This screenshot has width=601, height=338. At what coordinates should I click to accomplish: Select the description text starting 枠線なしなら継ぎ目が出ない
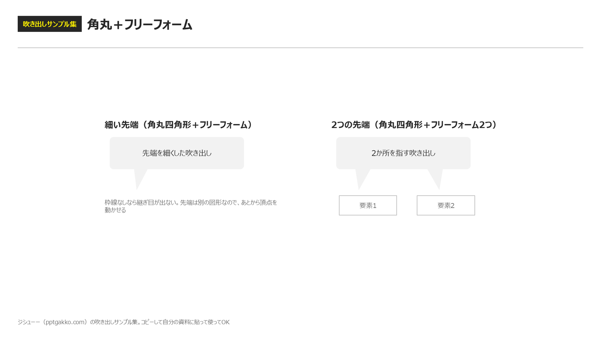point(191,206)
